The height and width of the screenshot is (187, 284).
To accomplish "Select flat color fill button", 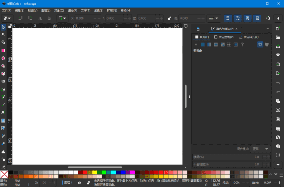I will pyautogui.click(x=203, y=44).
